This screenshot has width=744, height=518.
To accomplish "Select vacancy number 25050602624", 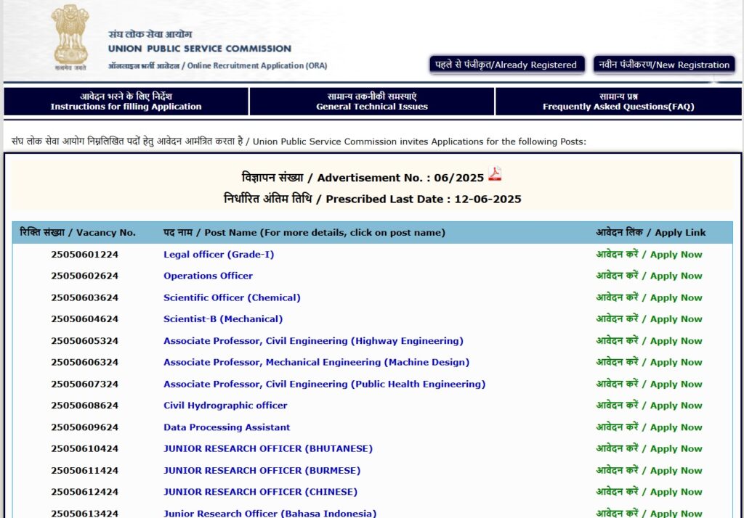I will coord(84,276).
